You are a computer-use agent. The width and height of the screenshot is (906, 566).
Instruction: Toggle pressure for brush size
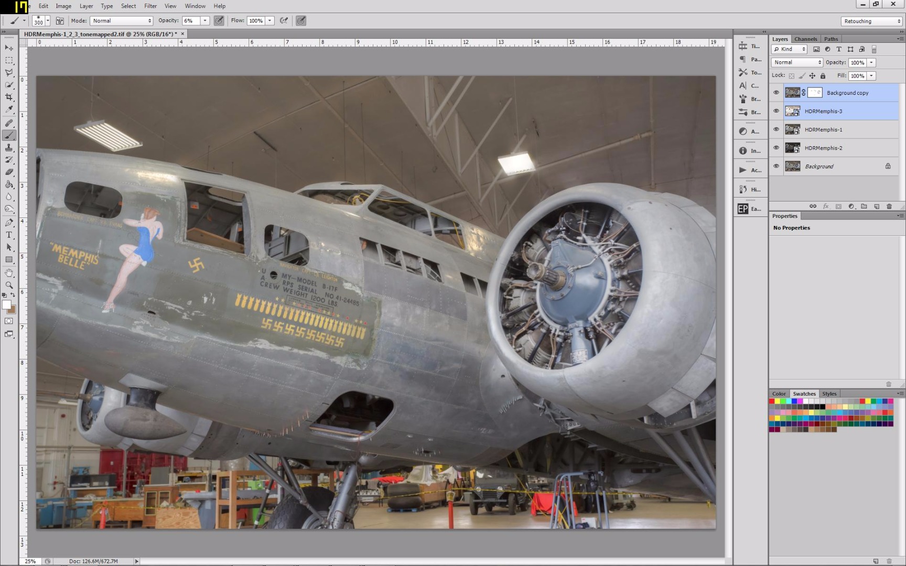[300, 21]
